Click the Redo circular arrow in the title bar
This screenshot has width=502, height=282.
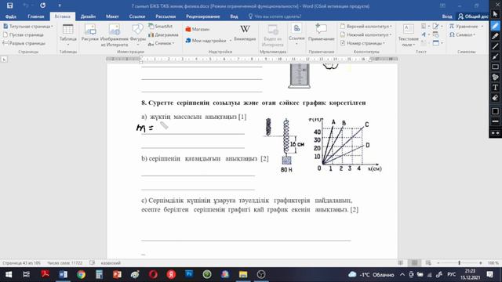(42, 5)
